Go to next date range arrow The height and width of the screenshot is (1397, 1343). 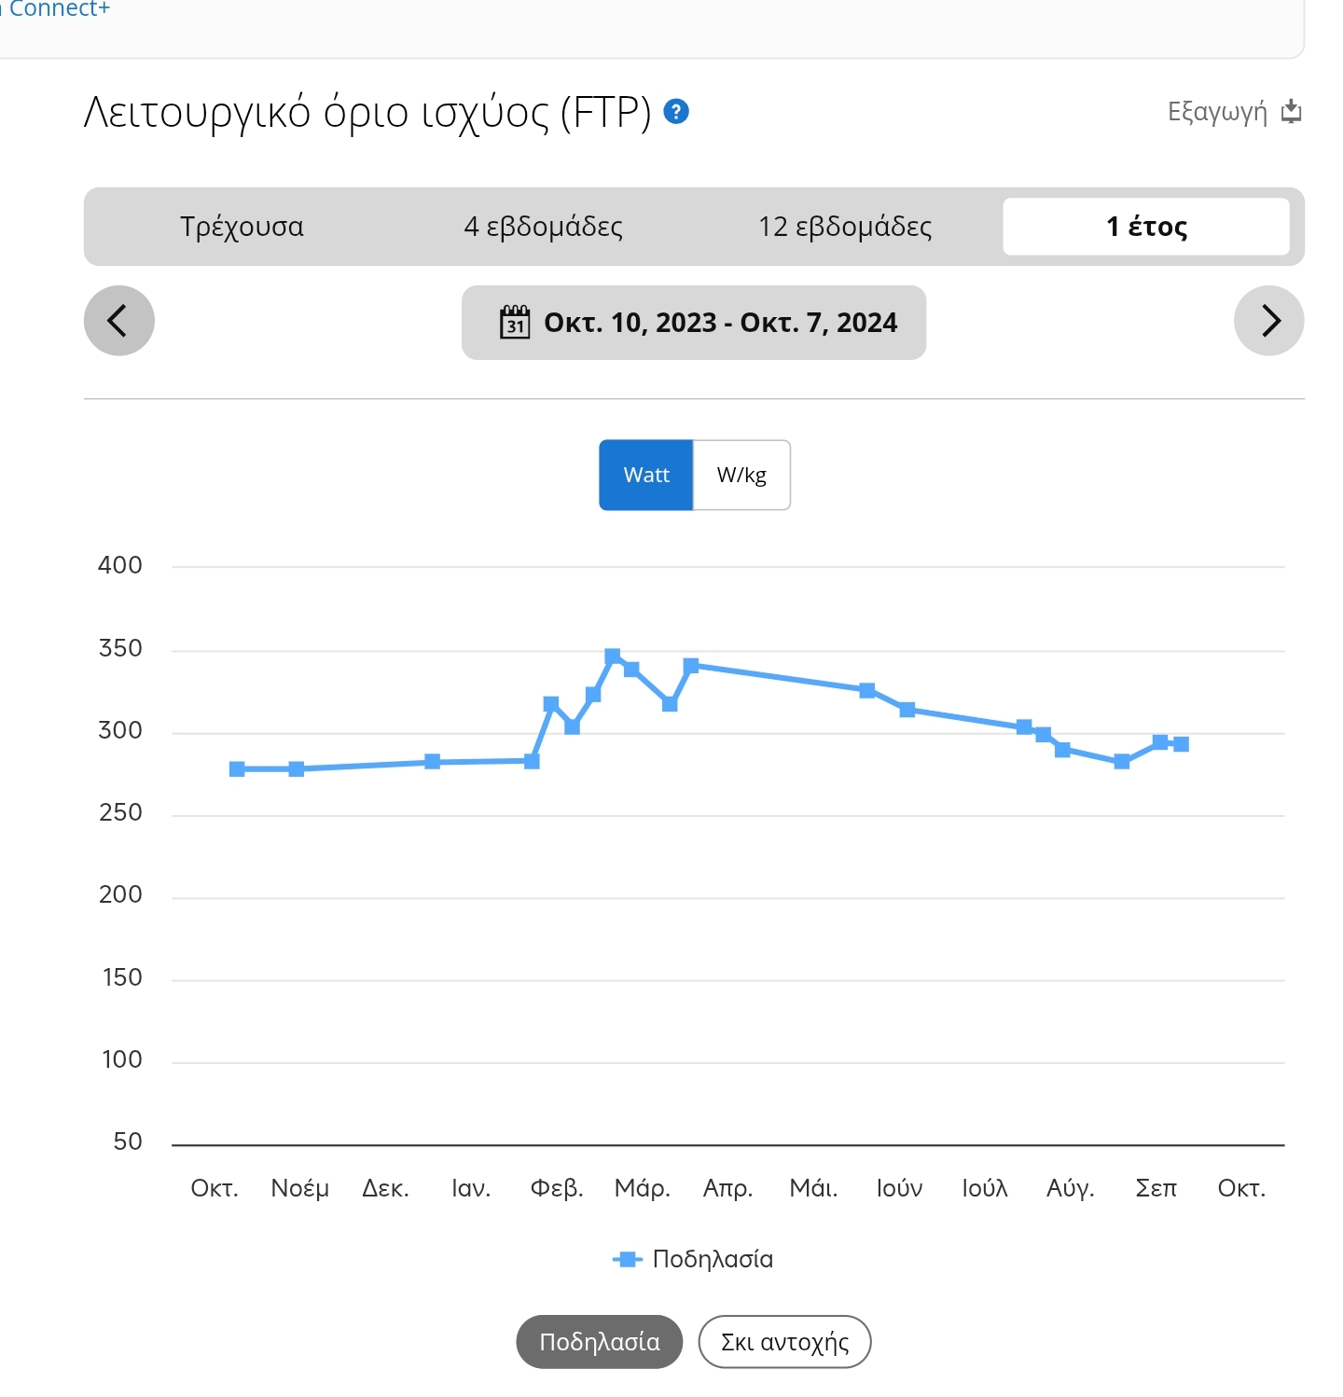click(1268, 321)
